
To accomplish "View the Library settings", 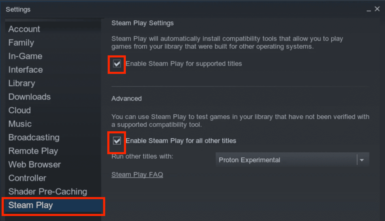I will click(x=22, y=83).
